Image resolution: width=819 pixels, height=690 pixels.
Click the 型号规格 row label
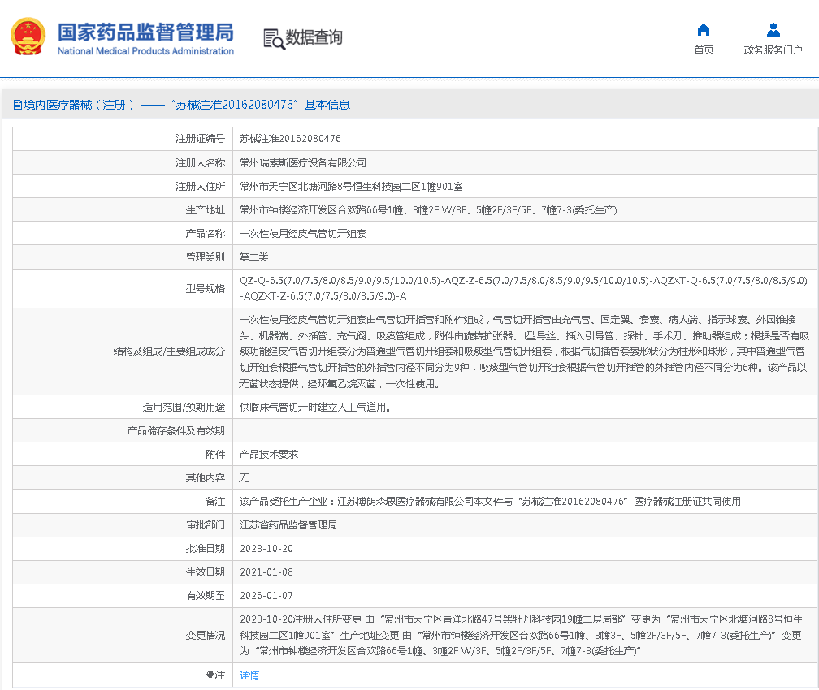click(206, 289)
